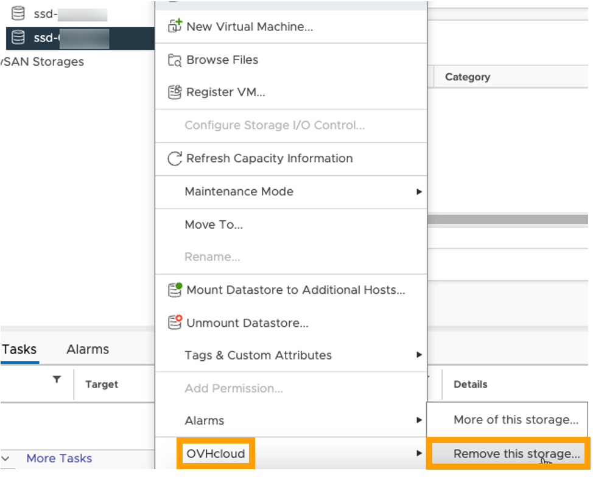This screenshot has height=477, width=593.
Task: Open Tags & Custom Attributes menu item
Action: (291, 355)
